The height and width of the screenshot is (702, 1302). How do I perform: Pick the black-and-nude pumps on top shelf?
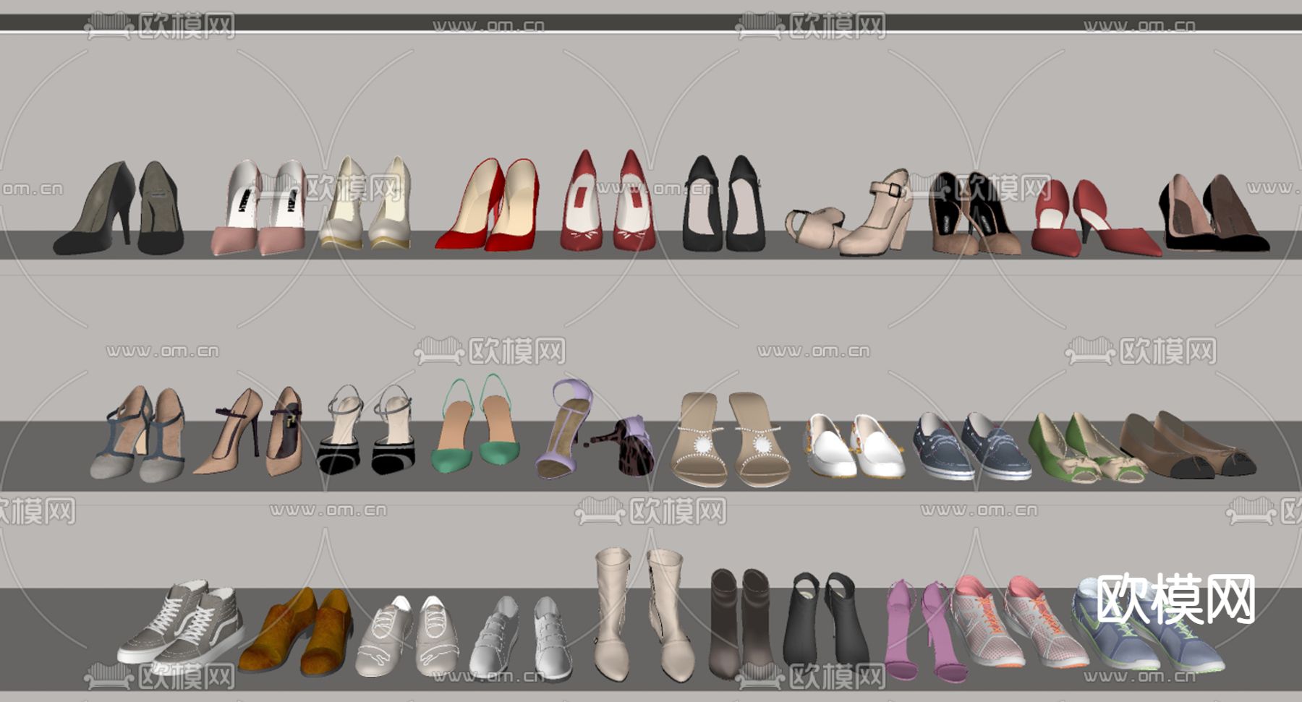(x=1214, y=213)
